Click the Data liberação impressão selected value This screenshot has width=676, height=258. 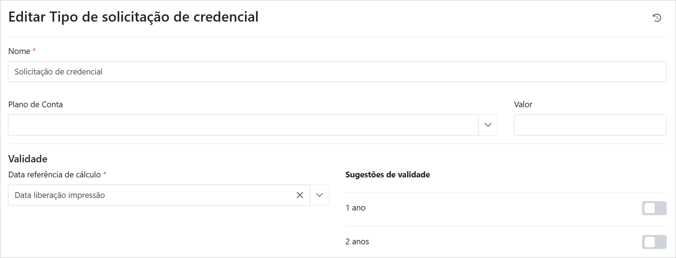[x=60, y=195]
